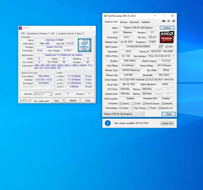Select the CPU tab in CPU-Z
203x190 pixels.
click(23, 33)
